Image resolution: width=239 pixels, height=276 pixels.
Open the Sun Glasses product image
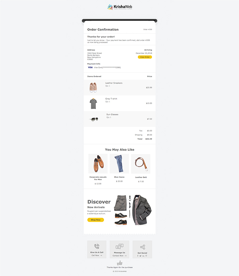click(94, 119)
